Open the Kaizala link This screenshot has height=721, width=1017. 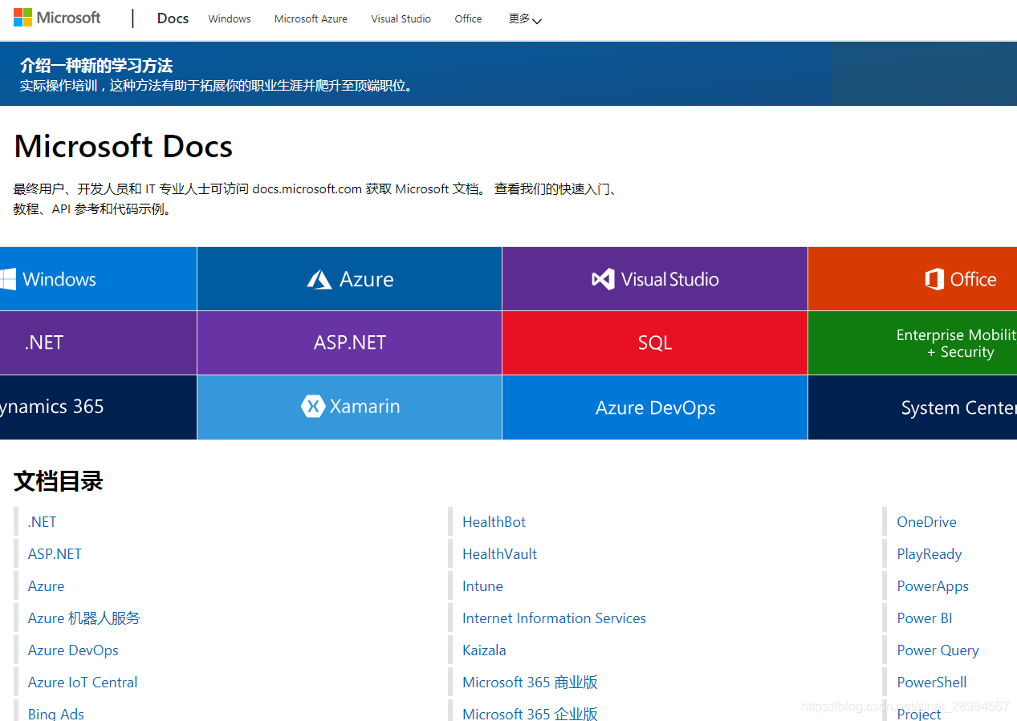point(484,650)
